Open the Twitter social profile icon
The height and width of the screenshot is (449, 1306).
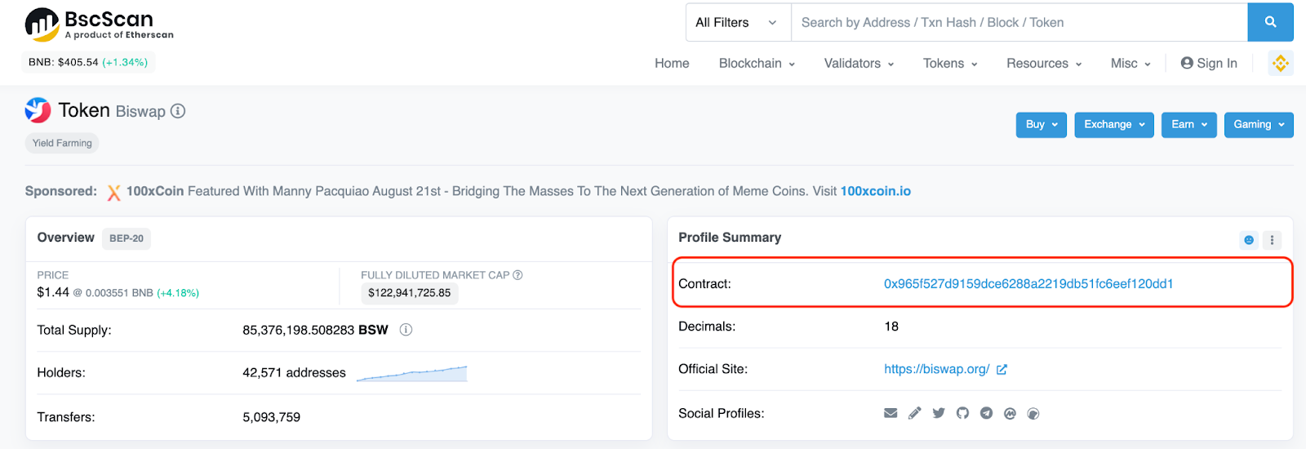click(x=939, y=413)
